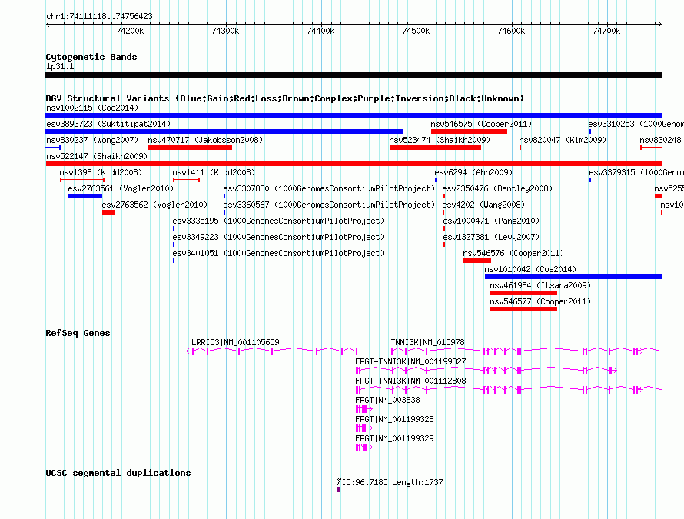Image resolution: width=684 pixels, height=519 pixels.
Task: Click the LRRIQ3|NM_001105659 gene label
Action: (x=236, y=343)
